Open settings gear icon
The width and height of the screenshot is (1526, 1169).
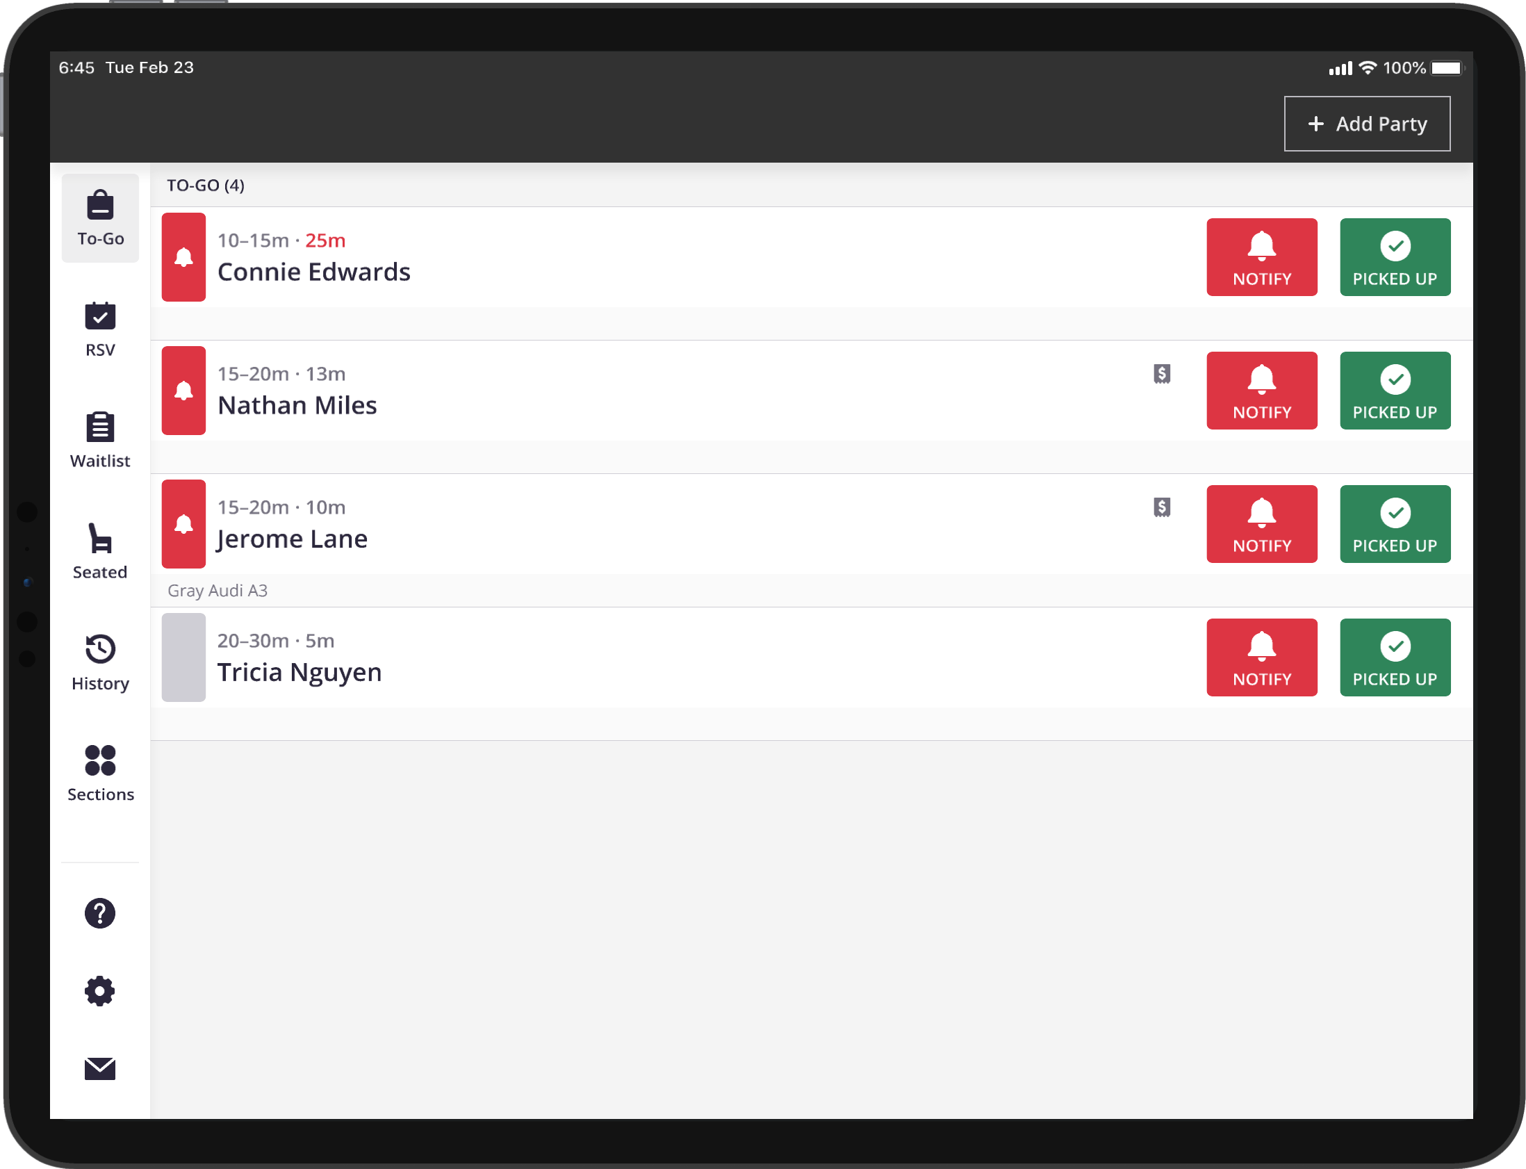100,991
